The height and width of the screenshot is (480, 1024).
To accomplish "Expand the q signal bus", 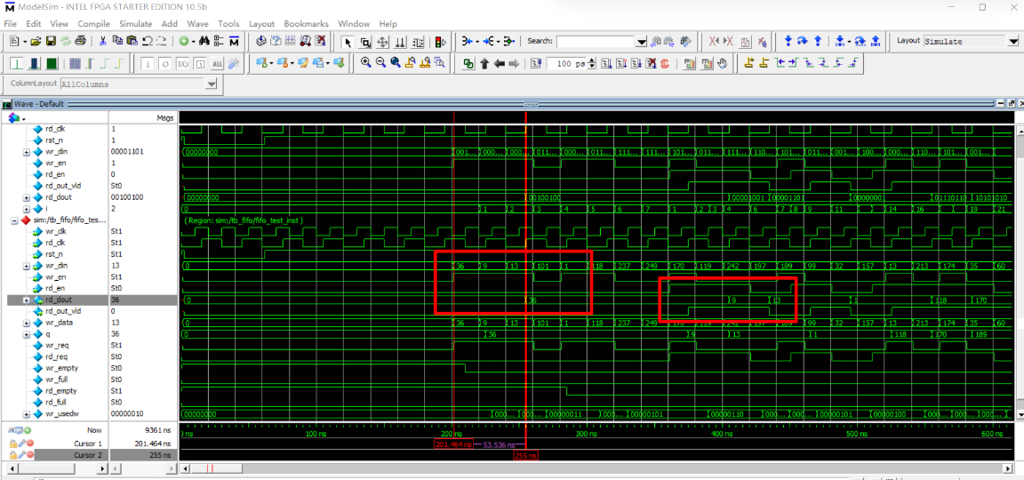I will 27,334.
